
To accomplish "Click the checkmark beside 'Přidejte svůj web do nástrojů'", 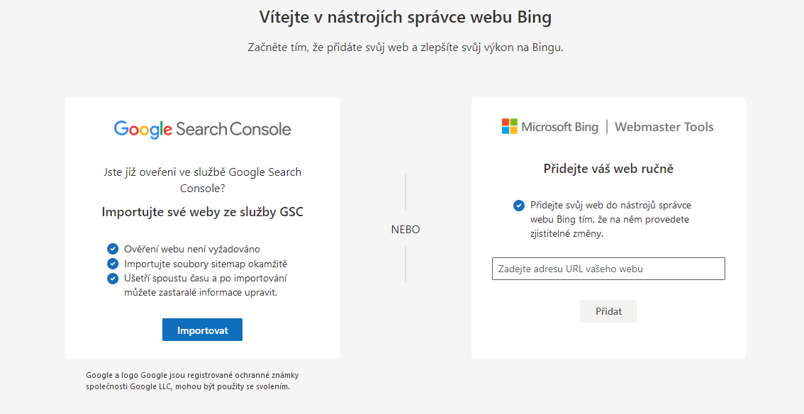I will click(519, 206).
